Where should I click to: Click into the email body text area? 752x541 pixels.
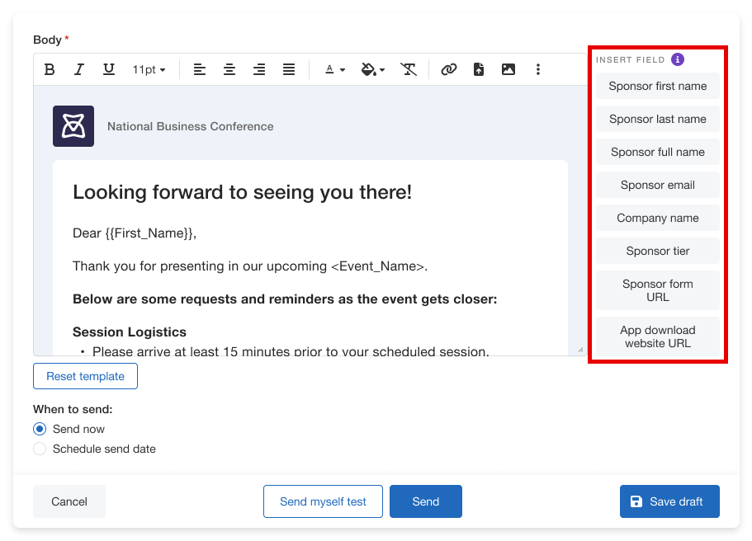pyautogui.click(x=310, y=266)
